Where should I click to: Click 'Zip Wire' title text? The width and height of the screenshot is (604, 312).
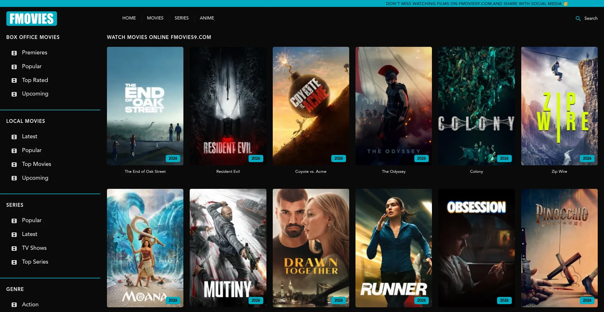point(559,172)
